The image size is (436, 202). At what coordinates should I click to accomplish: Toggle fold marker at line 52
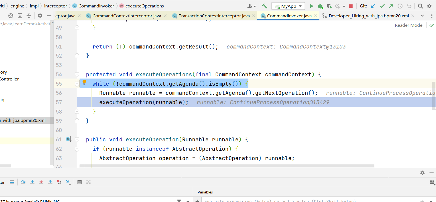tap(77, 56)
